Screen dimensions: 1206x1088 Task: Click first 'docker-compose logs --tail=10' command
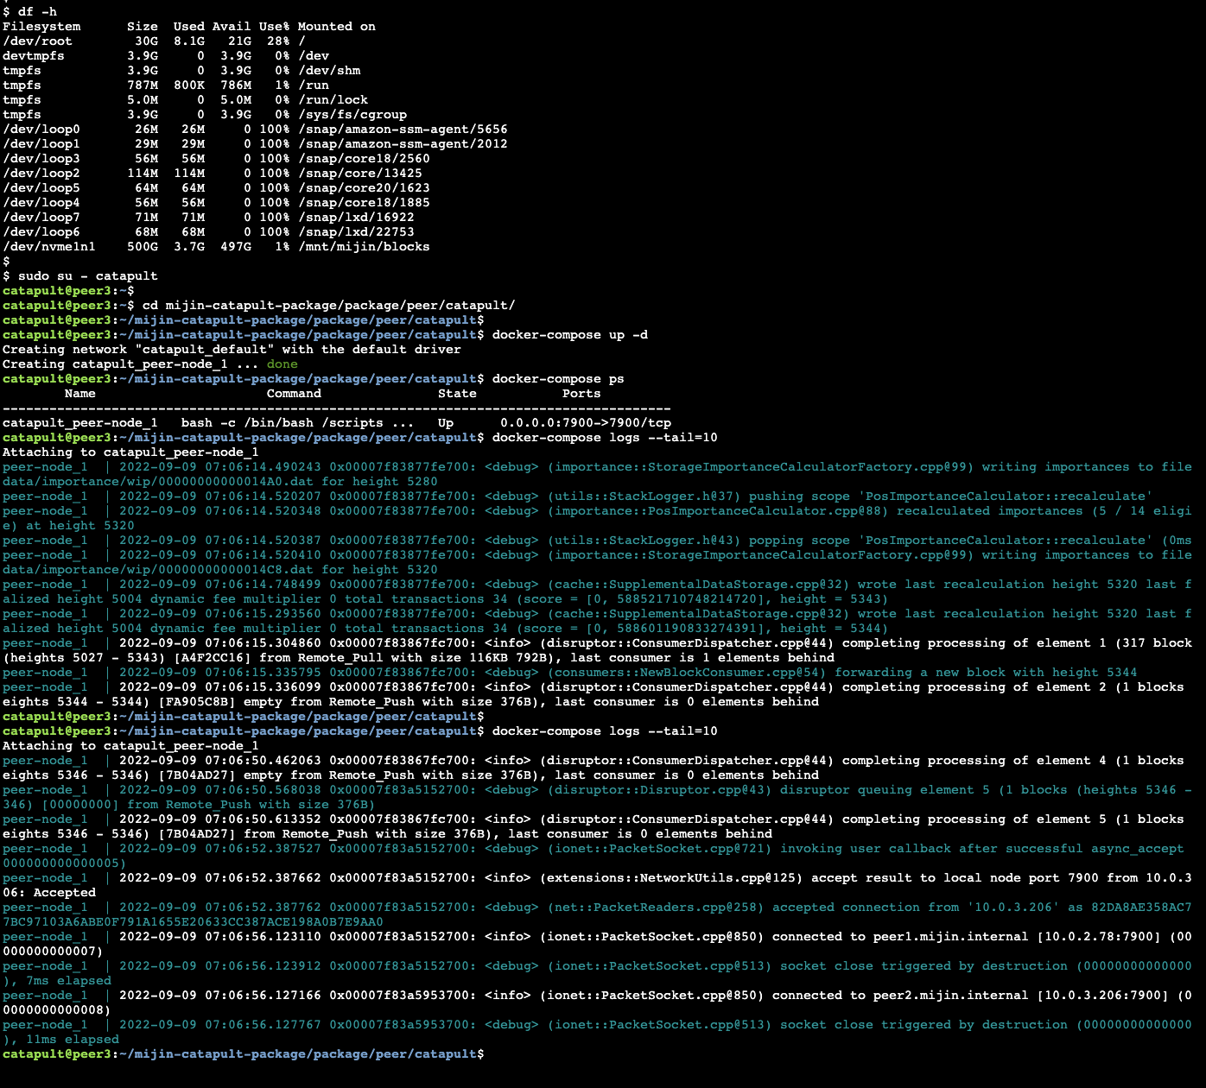605,437
